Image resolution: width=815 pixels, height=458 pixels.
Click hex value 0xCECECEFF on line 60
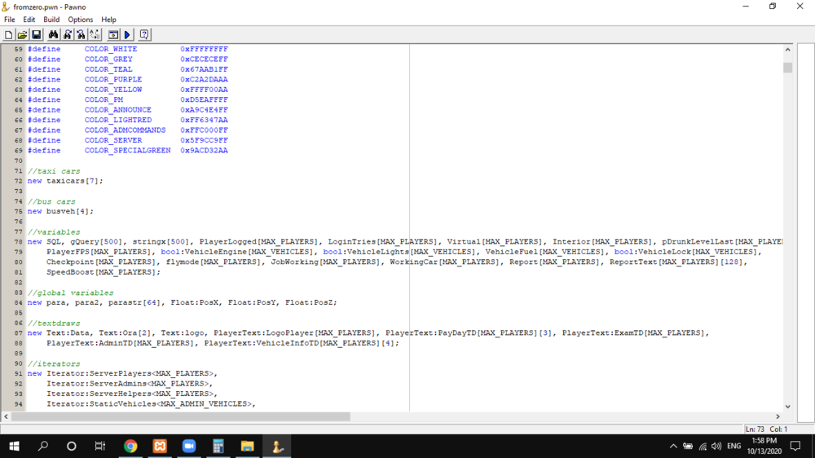[205, 59]
